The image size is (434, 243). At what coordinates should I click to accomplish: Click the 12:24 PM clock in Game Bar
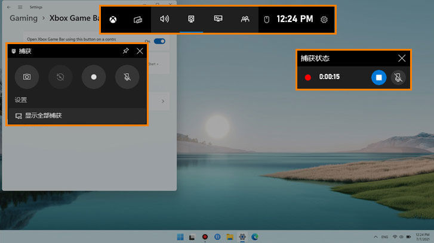[x=295, y=19]
